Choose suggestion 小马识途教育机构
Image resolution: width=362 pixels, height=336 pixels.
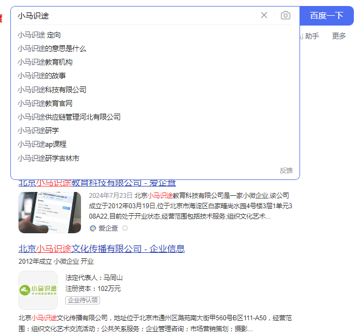[45, 62]
